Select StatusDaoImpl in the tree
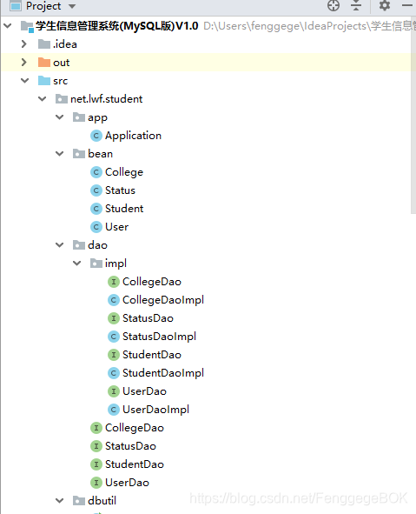Viewport: 416px width, 514px height. 159,337
